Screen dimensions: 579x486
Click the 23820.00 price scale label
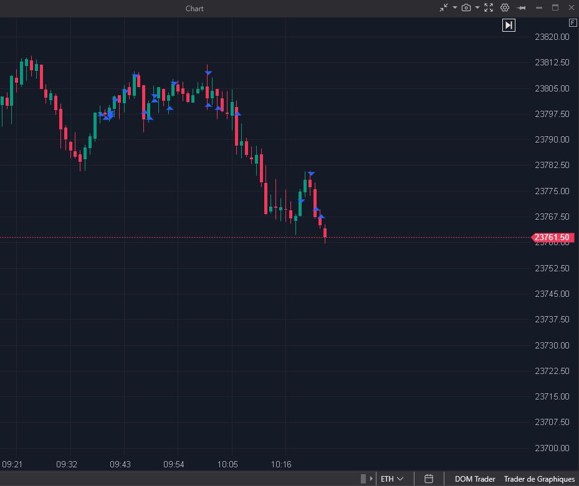pos(552,37)
